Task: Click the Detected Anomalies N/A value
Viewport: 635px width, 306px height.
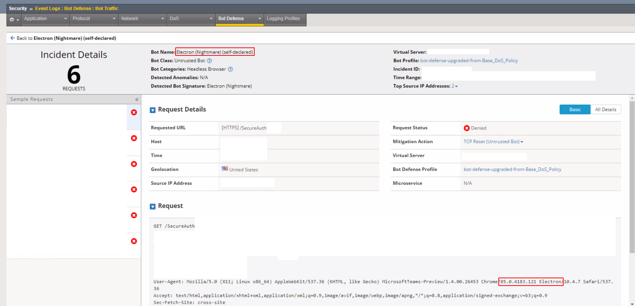Action: 204,77
